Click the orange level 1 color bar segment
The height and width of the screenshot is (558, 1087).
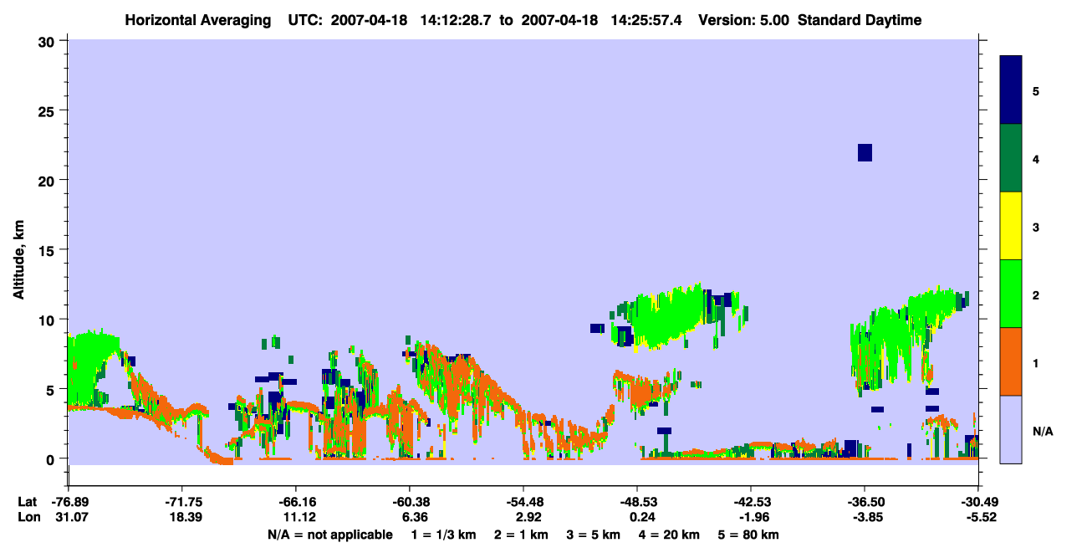1011,361
